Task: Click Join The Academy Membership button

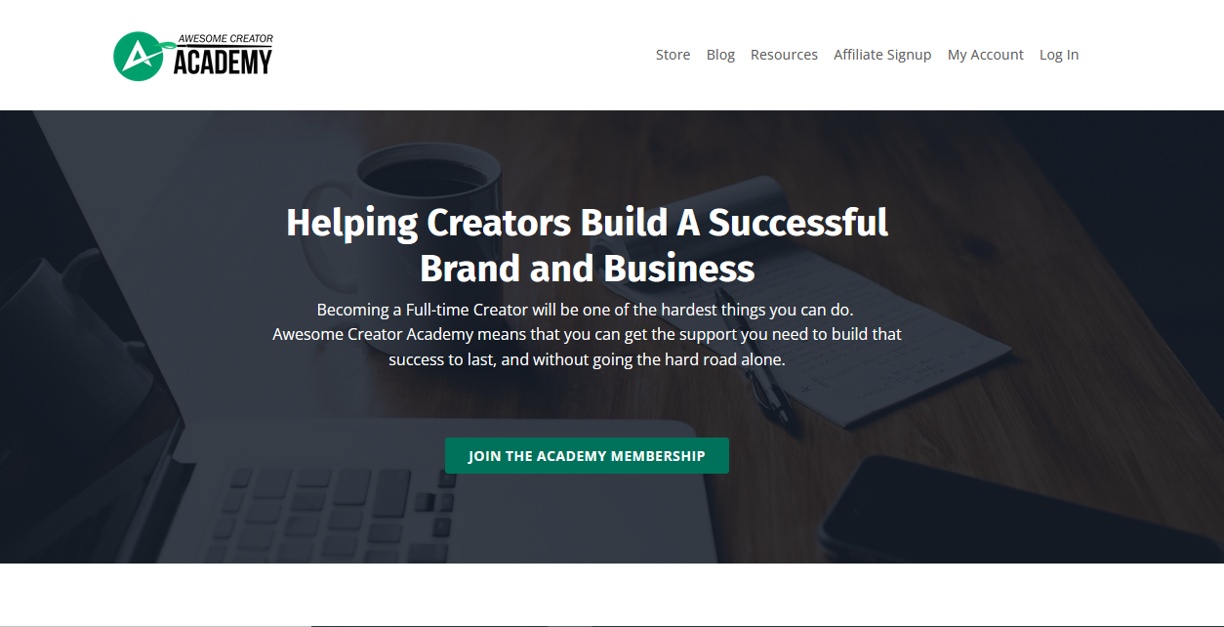Action: pyautogui.click(x=587, y=456)
